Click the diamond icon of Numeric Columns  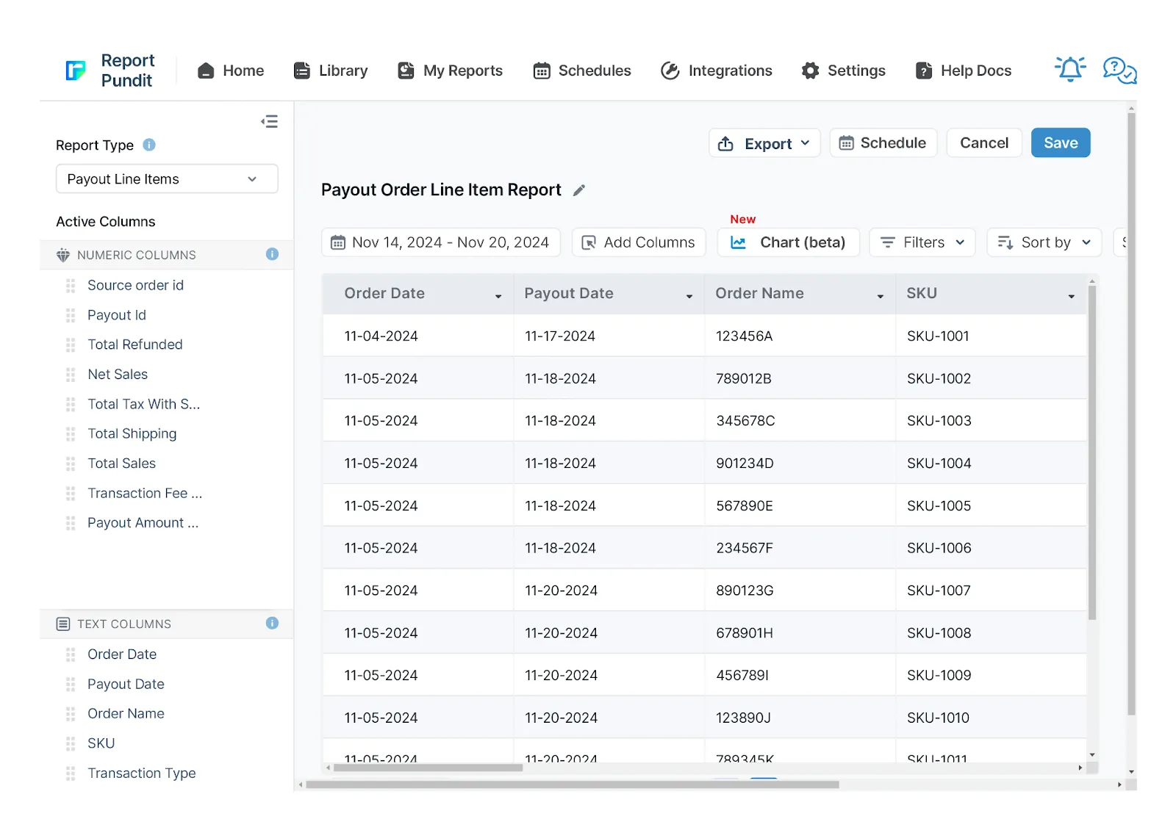pyautogui.click(x=63, y=255)
